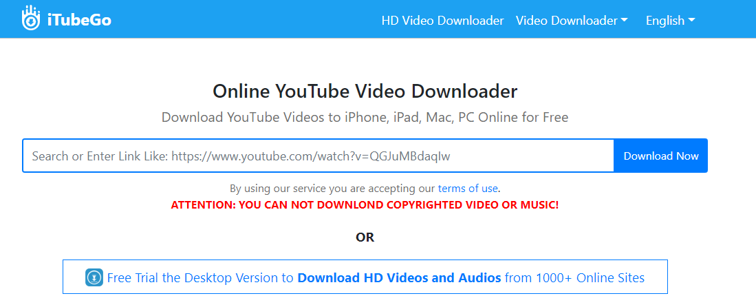
Task: Open the Video Downloader dropdown menu
Action: click(572, 21)
